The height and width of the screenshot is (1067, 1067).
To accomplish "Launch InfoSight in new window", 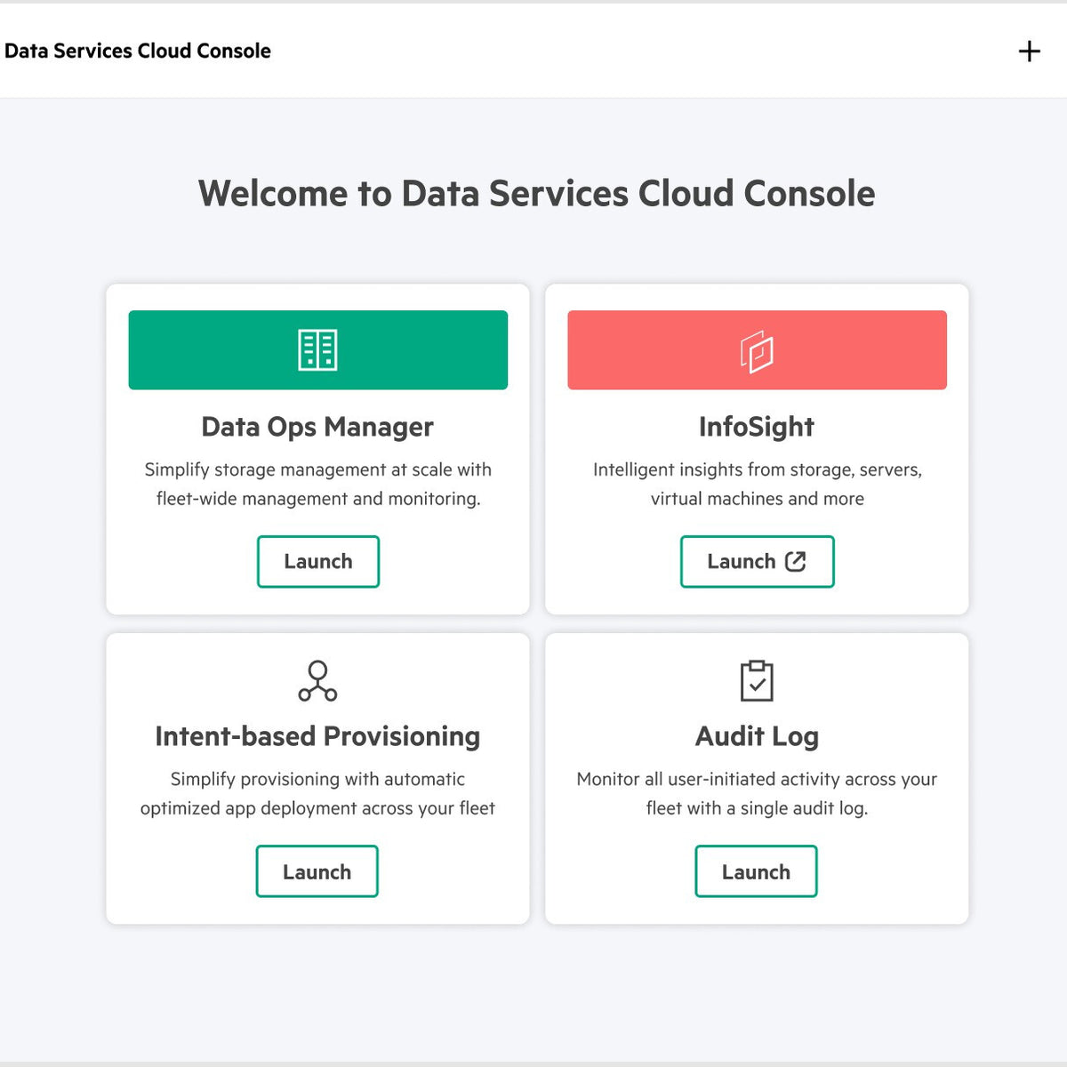I will click(x=757, y=561).
